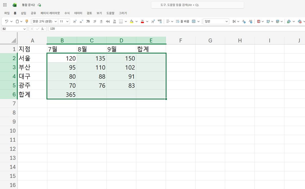Open the app launcher grid
This screenshot has width=305, height=189.
(x=5, y=5)
